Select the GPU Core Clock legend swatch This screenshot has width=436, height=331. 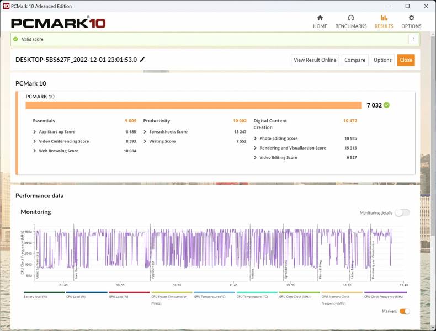(300, 292)
